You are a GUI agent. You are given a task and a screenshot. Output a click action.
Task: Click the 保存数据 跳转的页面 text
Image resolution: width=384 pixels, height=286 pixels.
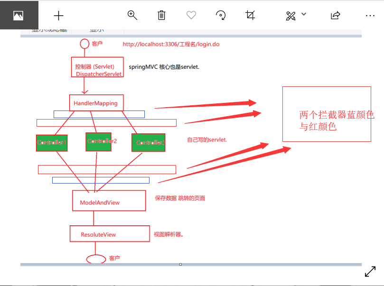[x=180, y=198]
